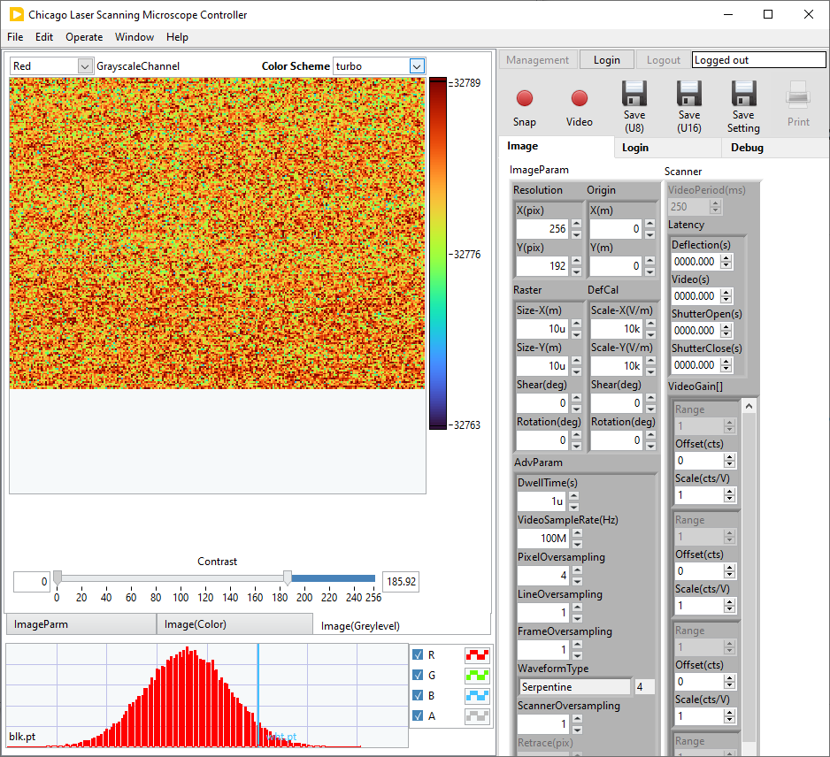Click the Management button
830x757 pixels.
pos(537,60)
